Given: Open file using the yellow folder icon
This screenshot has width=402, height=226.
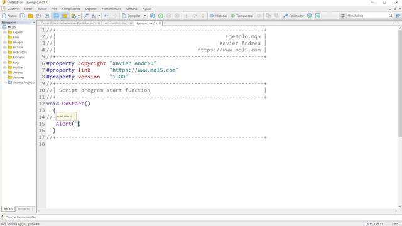Looking at the screenshot, I should tap(31, 16).
